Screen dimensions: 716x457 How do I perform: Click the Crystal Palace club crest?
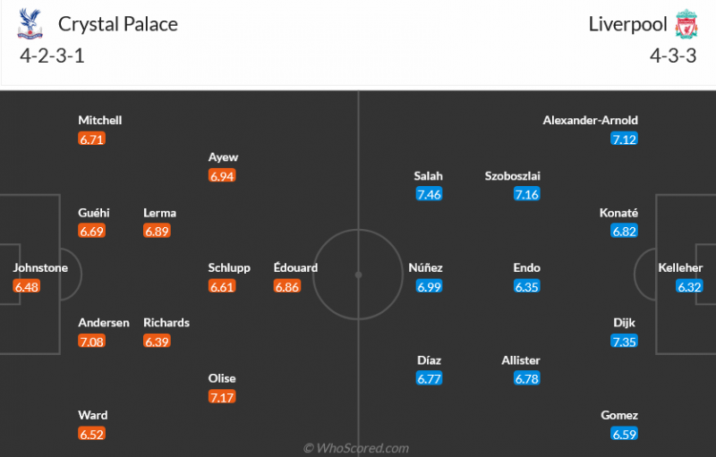[x=30, y=24]
